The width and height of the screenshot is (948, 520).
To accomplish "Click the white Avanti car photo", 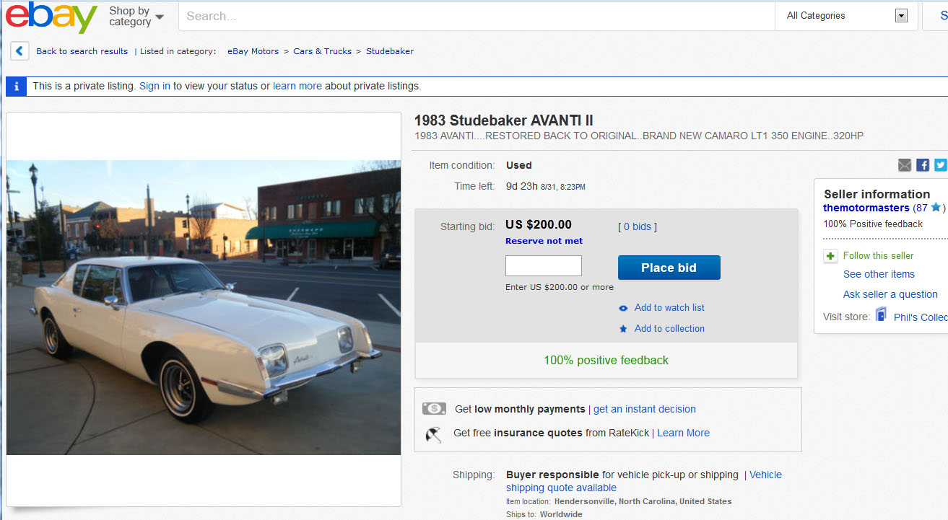I will (x=204, y=307).
